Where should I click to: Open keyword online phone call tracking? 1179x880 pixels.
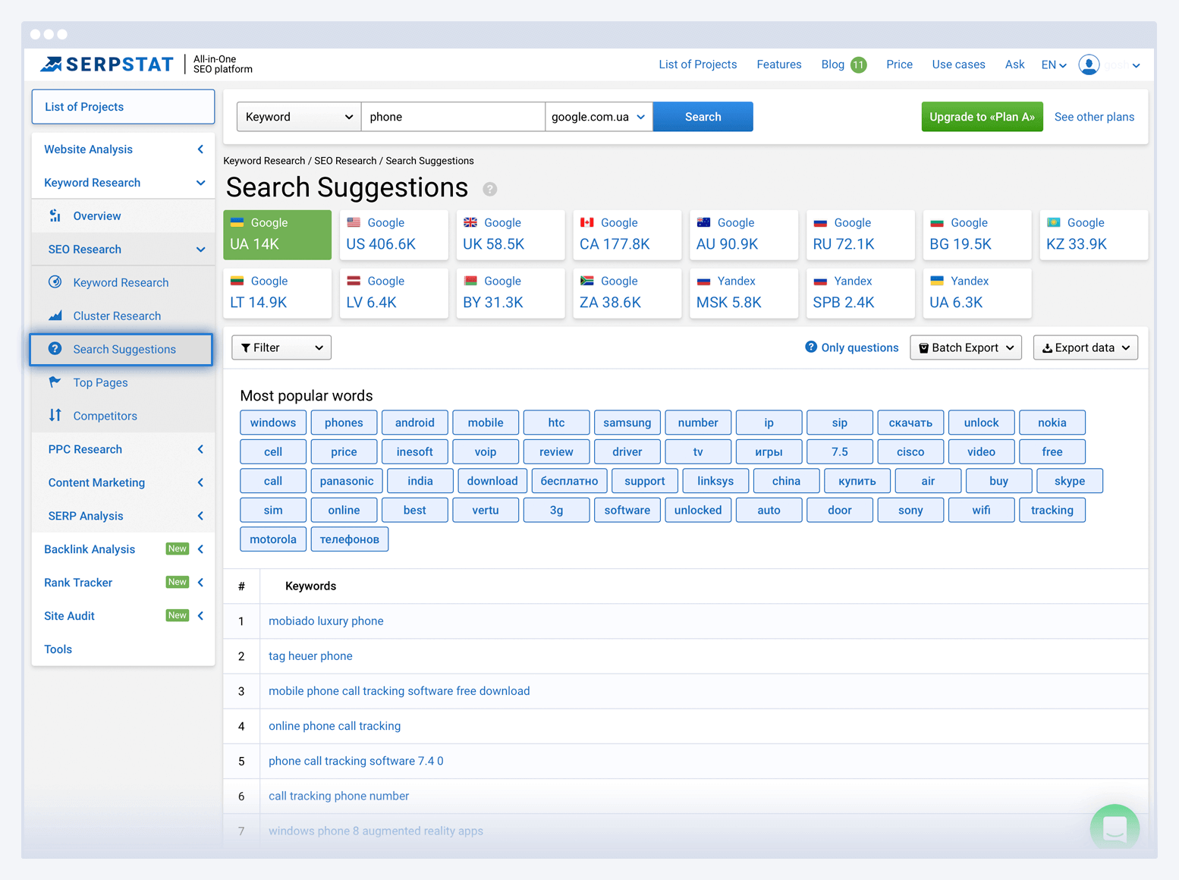335,726
